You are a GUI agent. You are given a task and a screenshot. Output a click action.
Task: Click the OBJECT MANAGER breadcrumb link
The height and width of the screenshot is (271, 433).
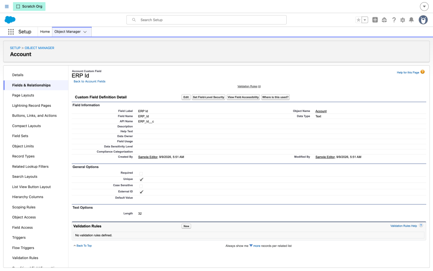pos(39,48)
